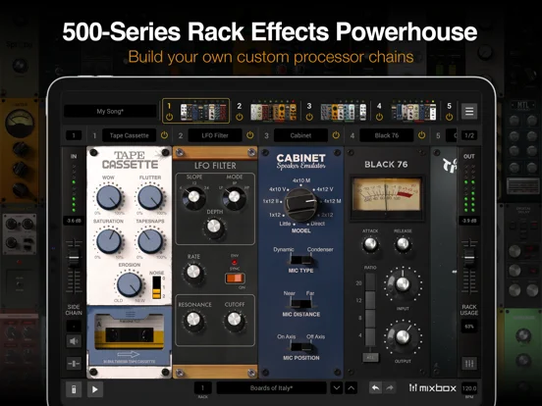Viewport: 542px width, 406px height.
Task: Go to next preset with down chevron
Action: [x=337, y=388]
